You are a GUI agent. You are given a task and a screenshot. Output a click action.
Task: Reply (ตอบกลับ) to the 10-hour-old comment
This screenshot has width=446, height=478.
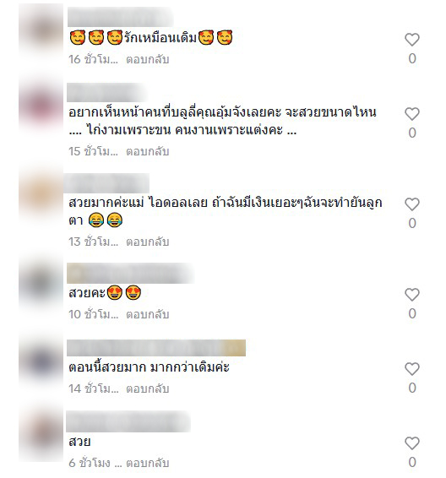(148, 314)
